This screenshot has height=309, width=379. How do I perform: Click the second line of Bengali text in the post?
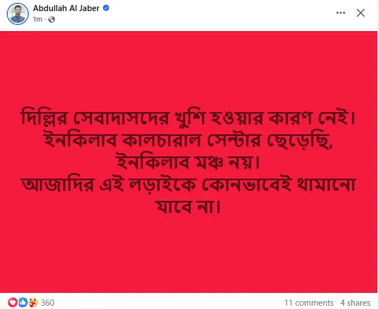click(x=189, y=140)
